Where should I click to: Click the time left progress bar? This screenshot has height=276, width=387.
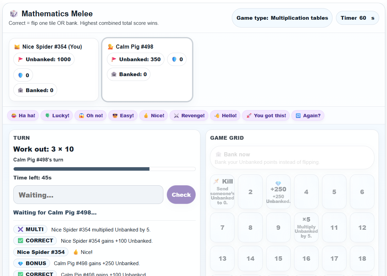(104, 169)
